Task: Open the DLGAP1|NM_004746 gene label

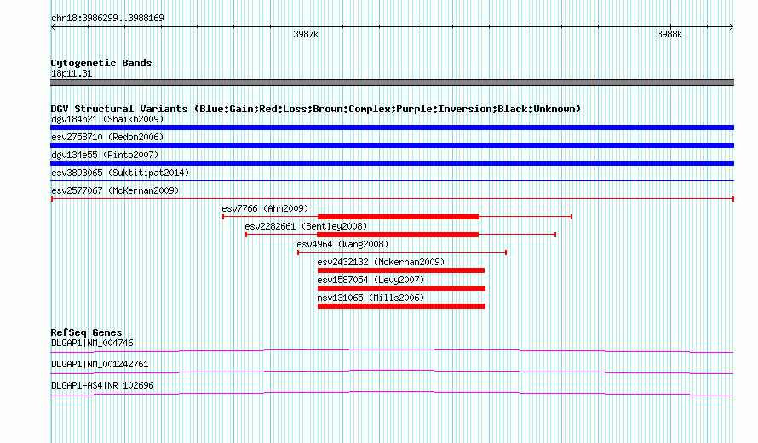Action: point(92,344)
